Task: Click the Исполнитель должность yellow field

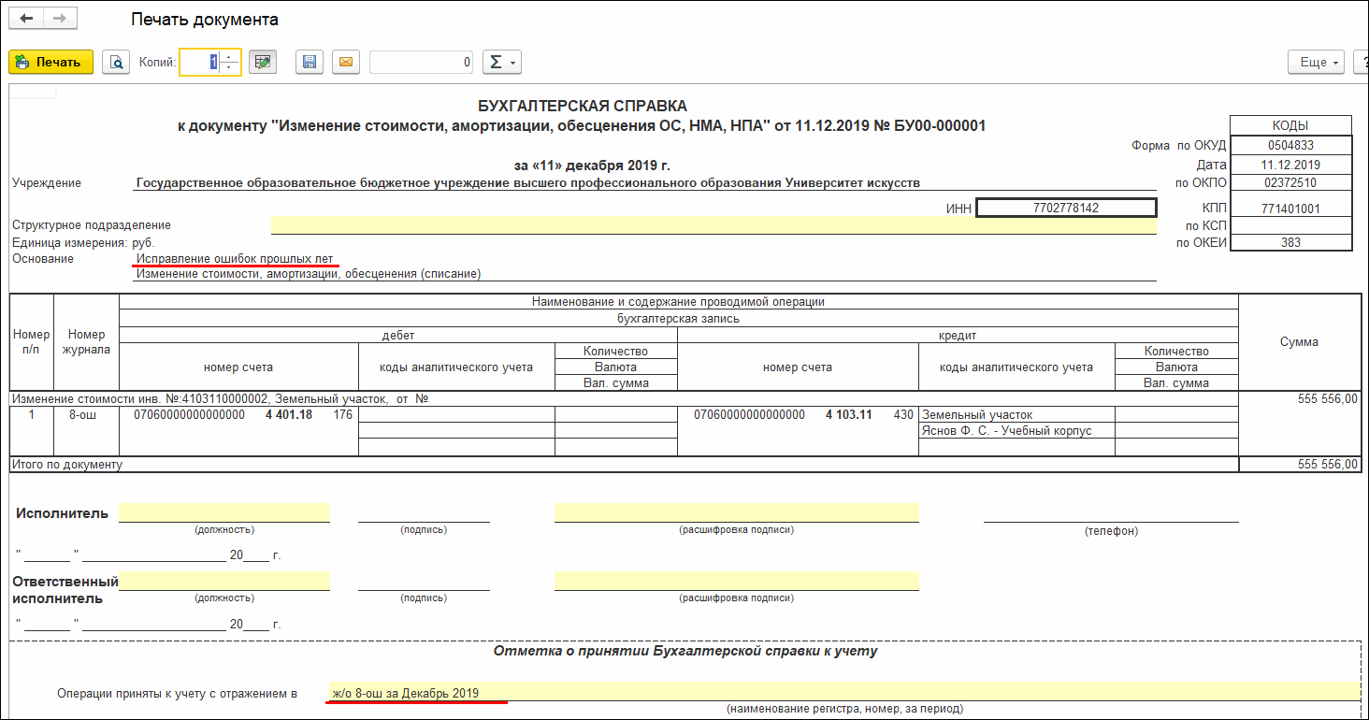Action: (x=224, y=512)
